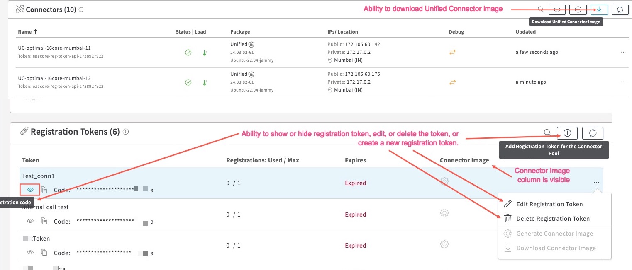Image resolution: width=632 pixels, height=270 pixels.
Task: Search within Registration Tokens
Action: 547,133
